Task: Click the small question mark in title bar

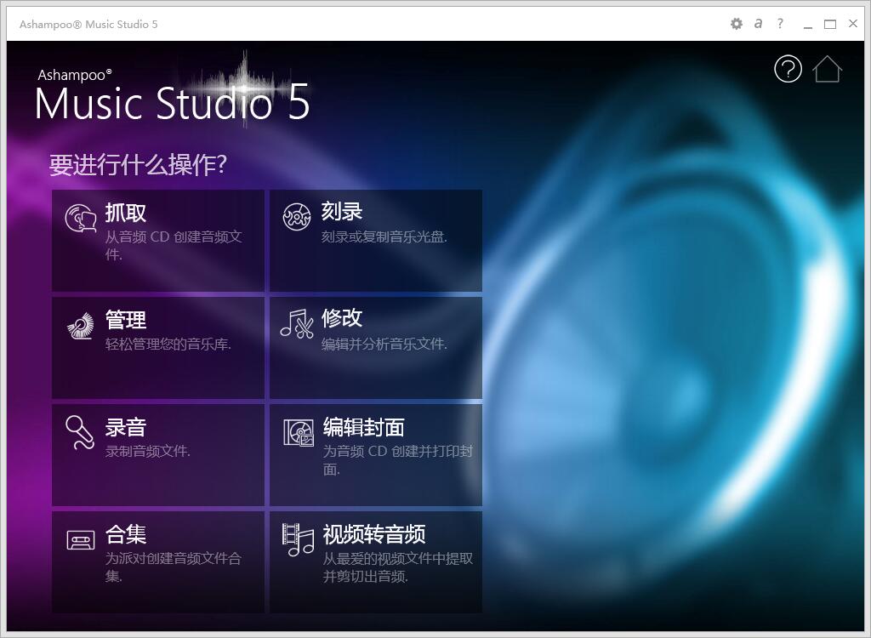Action: [x=781, y=23]
